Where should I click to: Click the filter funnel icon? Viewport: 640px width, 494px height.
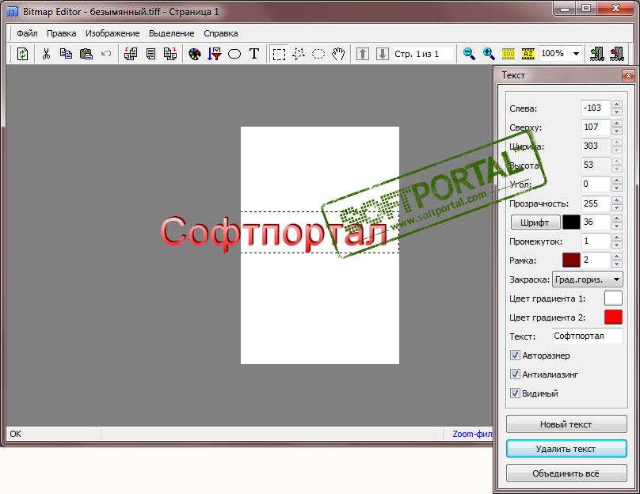coord(215,54)
